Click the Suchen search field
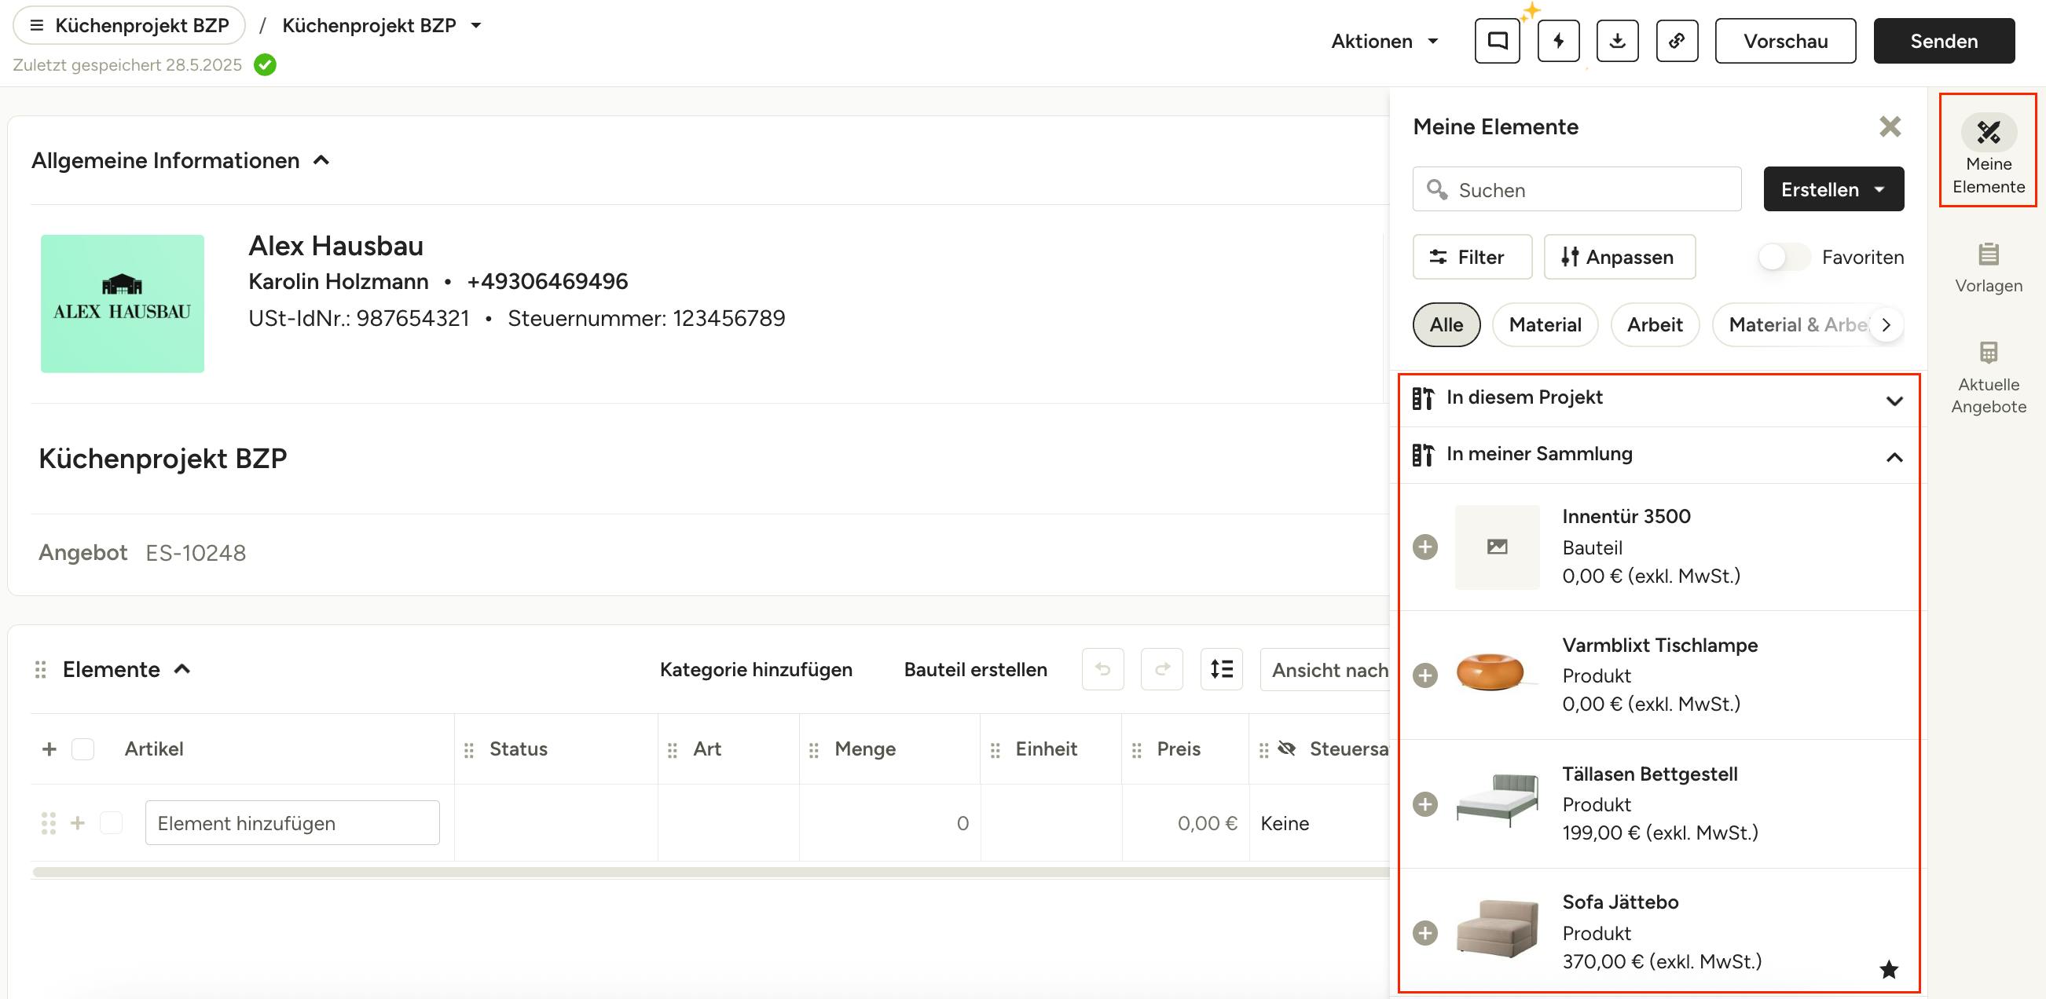Image resolution: width=2046 pixels, height=999 pixels. (x=1576, y=189)
